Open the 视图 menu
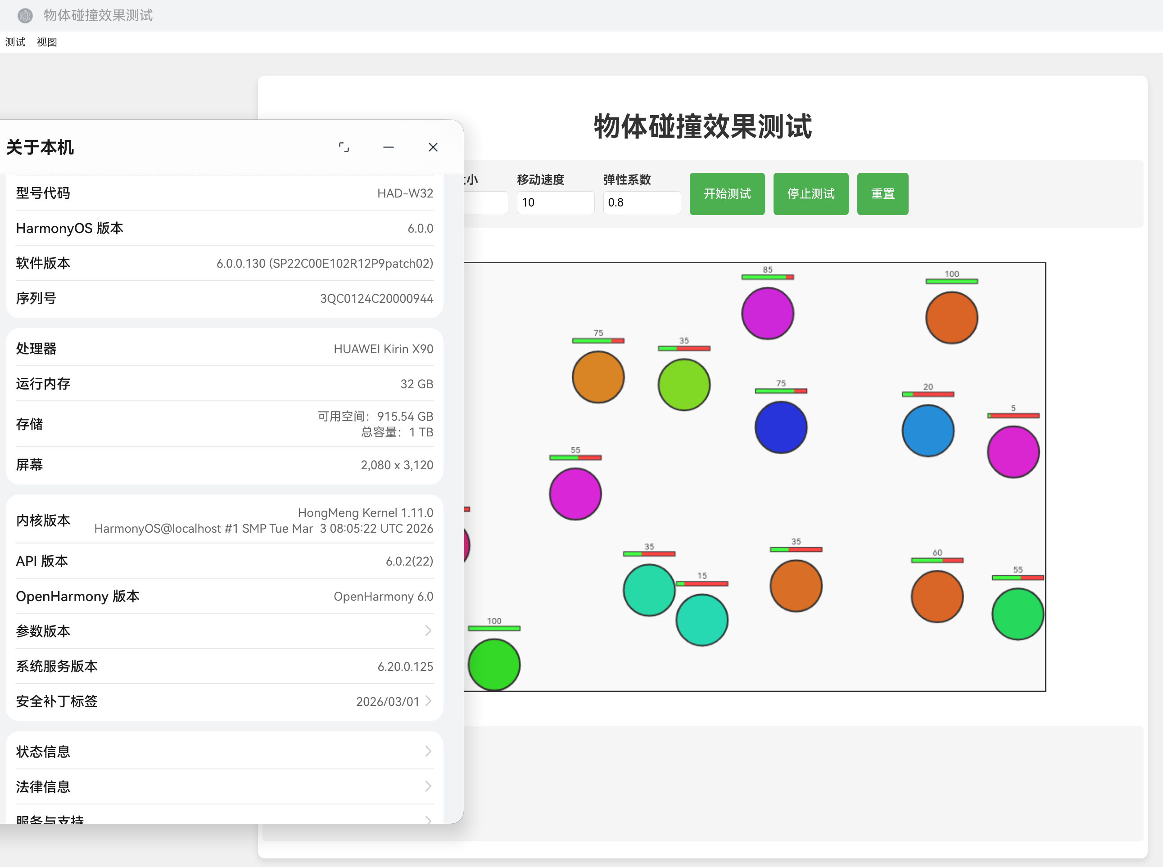Viewport: 1163px width, 867px height. pos(47,42)
